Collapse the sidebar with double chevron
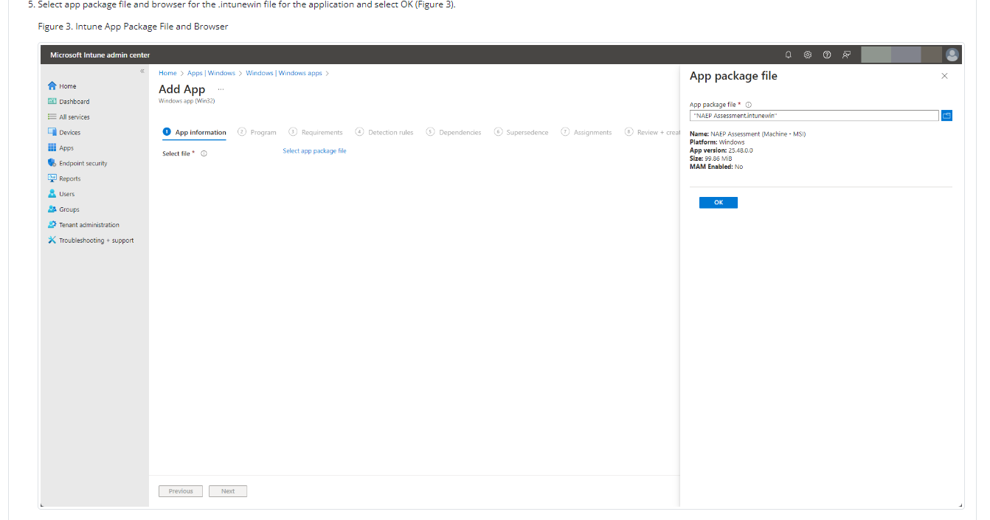 point(142,71)
